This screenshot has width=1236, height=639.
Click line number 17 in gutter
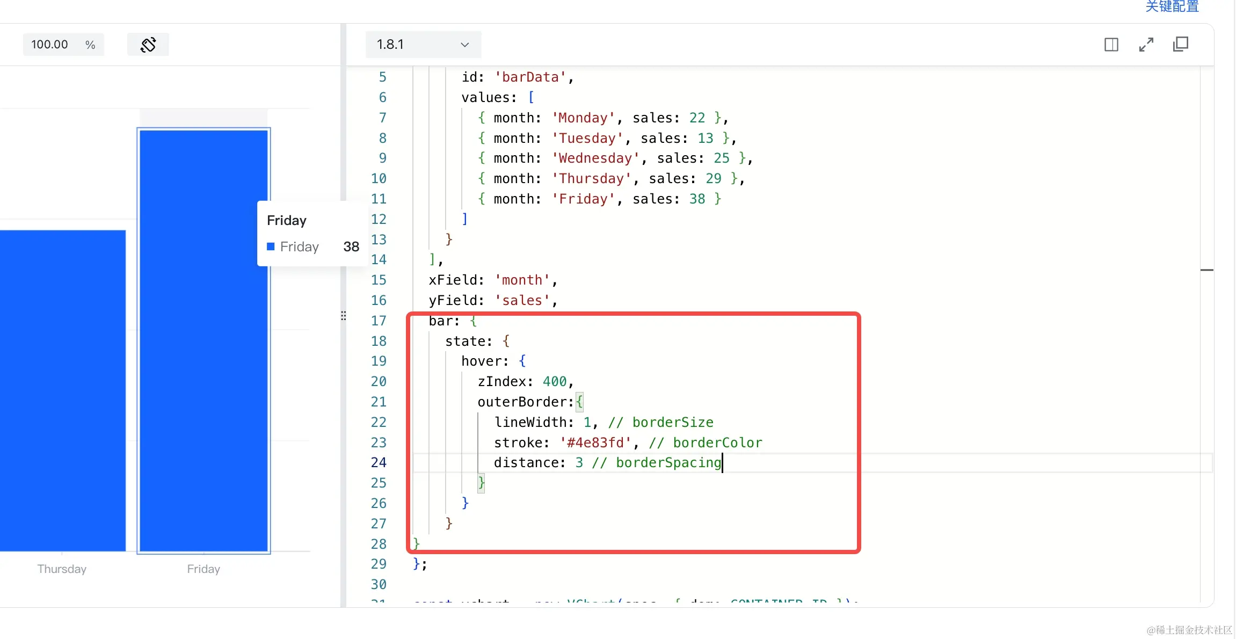click(x=379, y=321)
